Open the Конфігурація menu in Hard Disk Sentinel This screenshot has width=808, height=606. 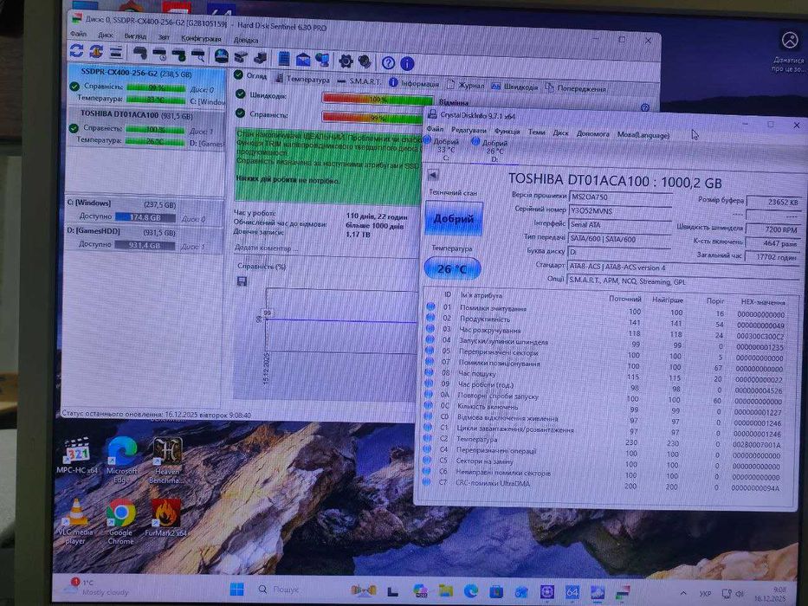click(201, 38)
